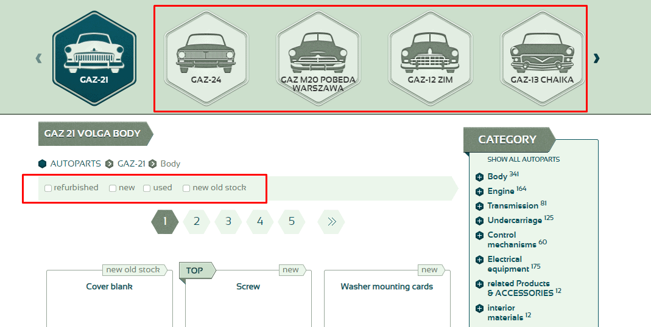Open related Products & ACCESSORIES link
The image size is (651, 327).
coord(520,288)
